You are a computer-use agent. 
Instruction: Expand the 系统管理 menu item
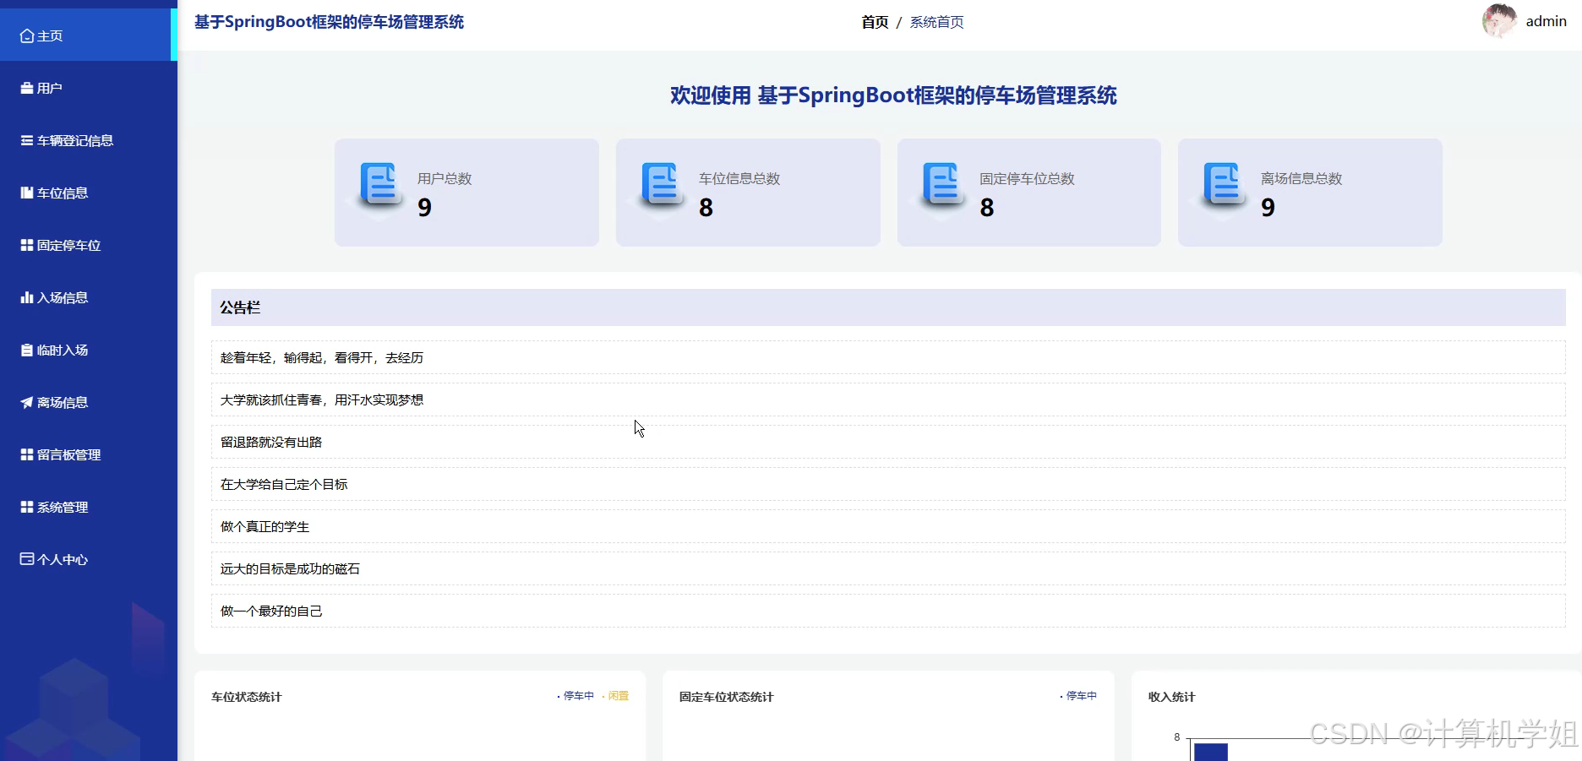(x=89, y=507)
